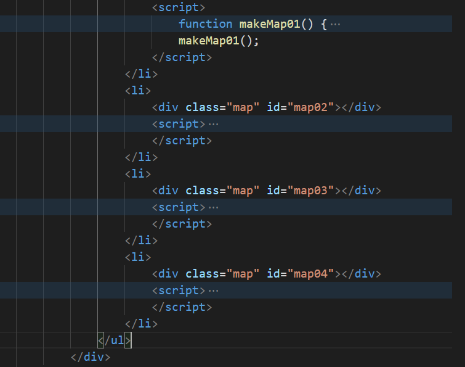Expand the folded makeMap01 function ellipsis

tap(335, 25)
